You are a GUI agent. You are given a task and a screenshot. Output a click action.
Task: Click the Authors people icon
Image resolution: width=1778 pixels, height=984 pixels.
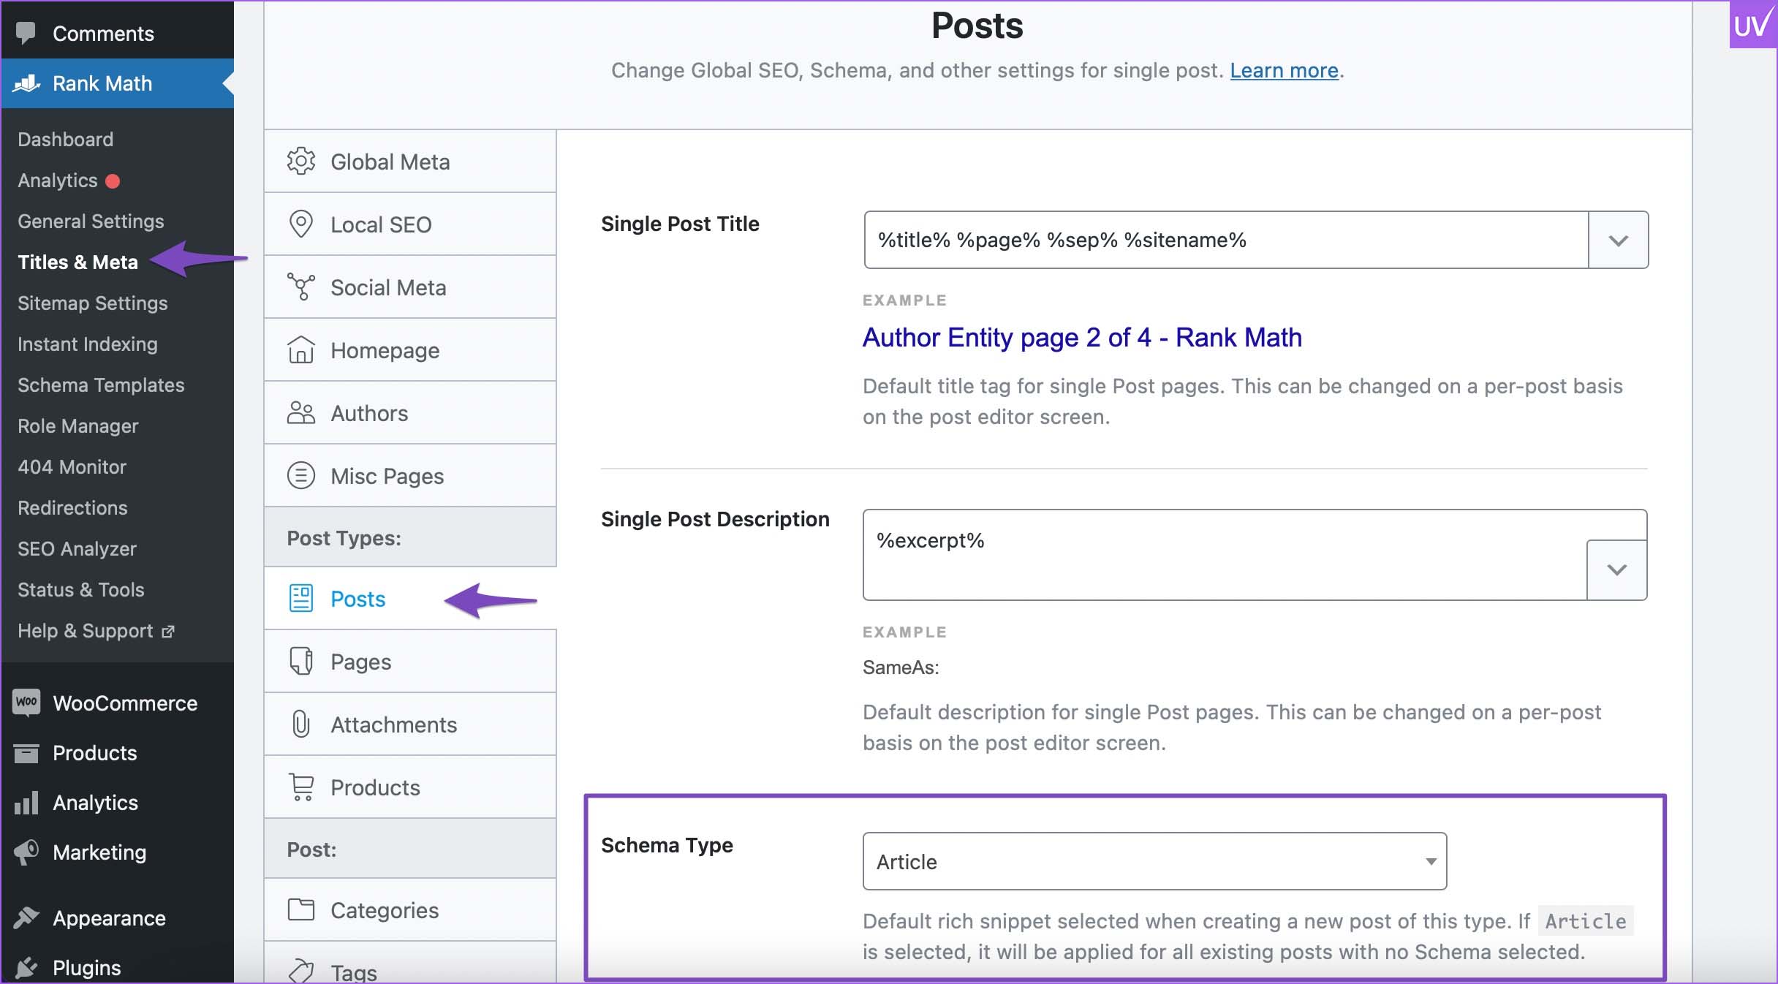point(300,413)
